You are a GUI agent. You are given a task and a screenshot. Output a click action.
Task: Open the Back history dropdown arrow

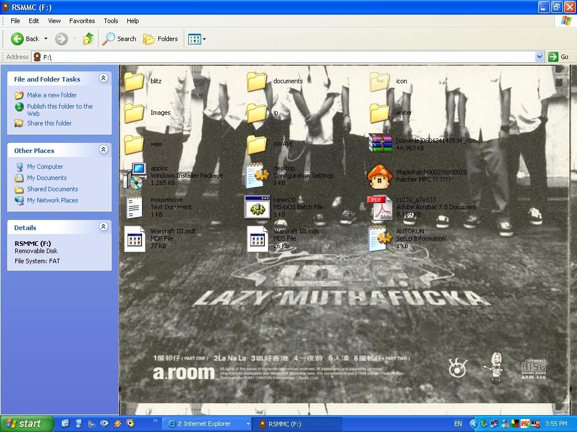pos(46,39)
